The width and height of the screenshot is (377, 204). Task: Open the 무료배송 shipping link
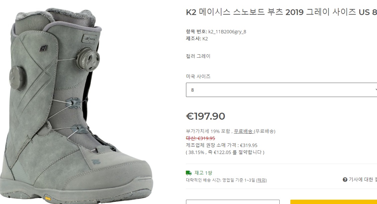point(243,131)
